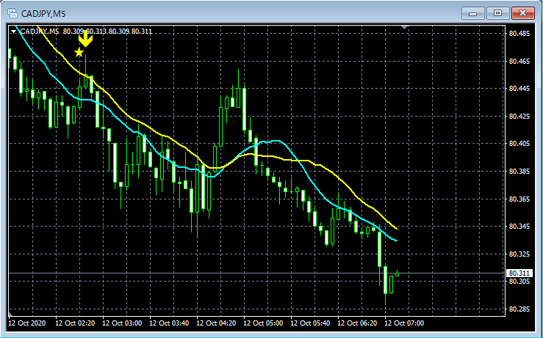Viewport: 543px width, 338px height.
Task: Click the 80.465 price scale label
Action: coord(519,61)
